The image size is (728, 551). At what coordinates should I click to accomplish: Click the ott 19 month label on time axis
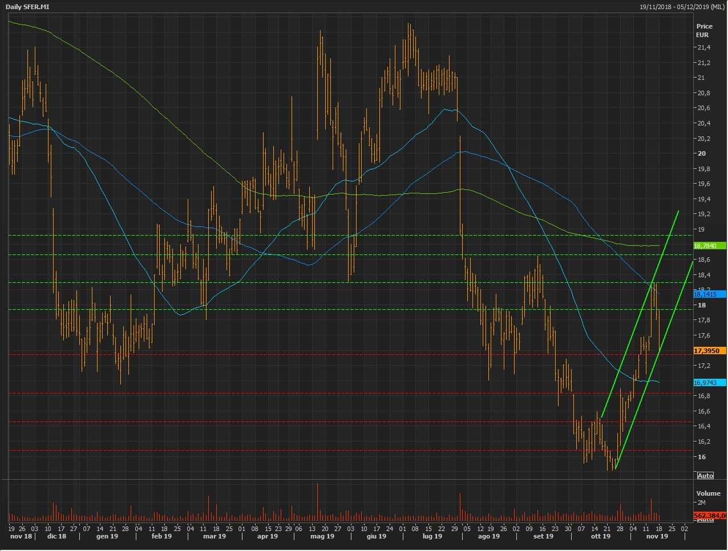pyautogui.click(x=600, y=536)
